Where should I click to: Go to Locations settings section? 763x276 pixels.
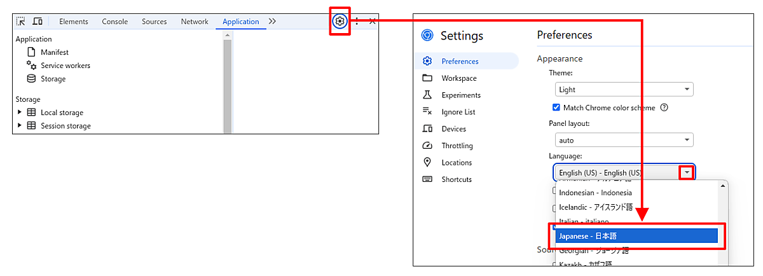(x=457, y=162)
